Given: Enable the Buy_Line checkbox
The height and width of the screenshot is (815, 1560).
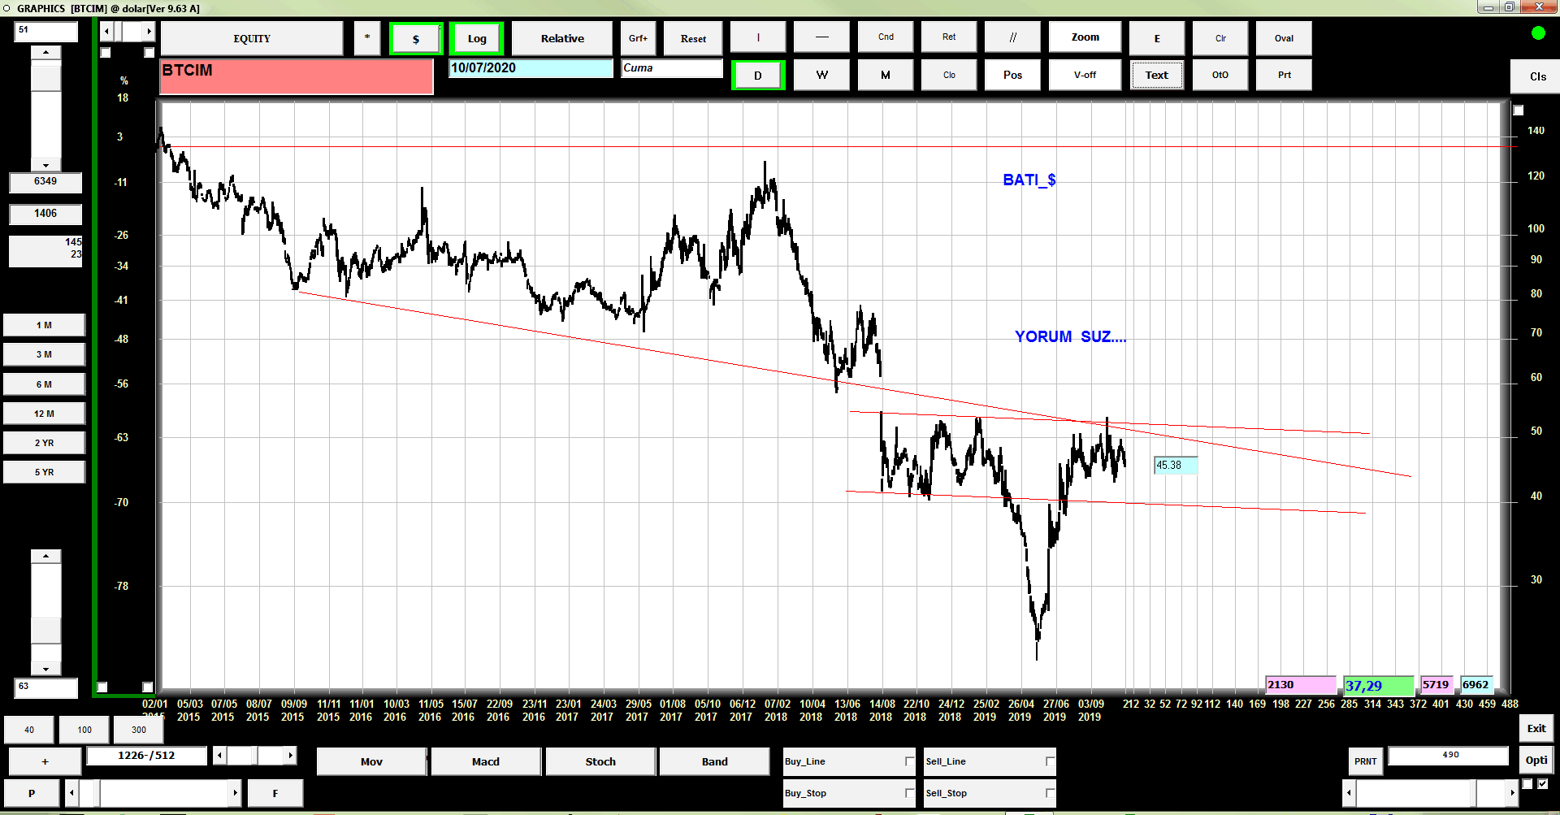Looking at the screenshot, I should pos(909,761).
